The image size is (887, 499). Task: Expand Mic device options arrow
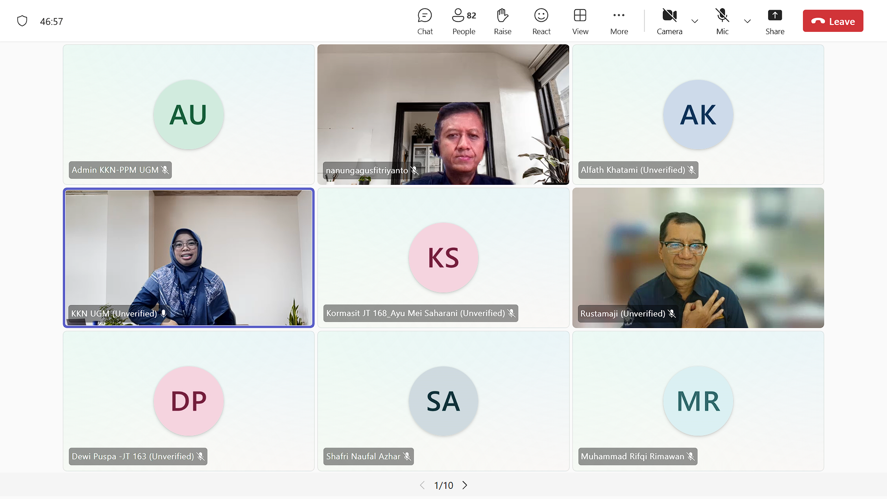point(747,21)
